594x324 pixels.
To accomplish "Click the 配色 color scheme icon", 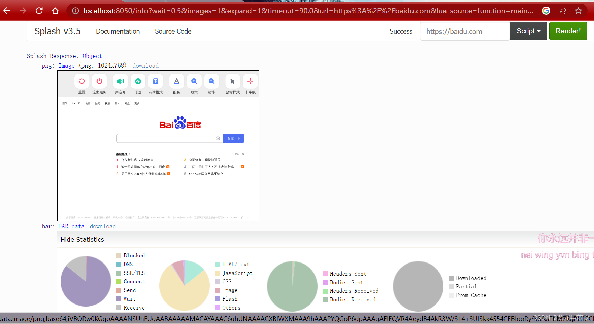I will click(176, 81).
